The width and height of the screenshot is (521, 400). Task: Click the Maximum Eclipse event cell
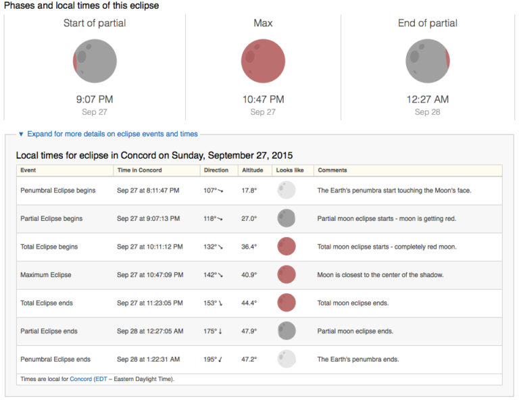tap(46, 275)
